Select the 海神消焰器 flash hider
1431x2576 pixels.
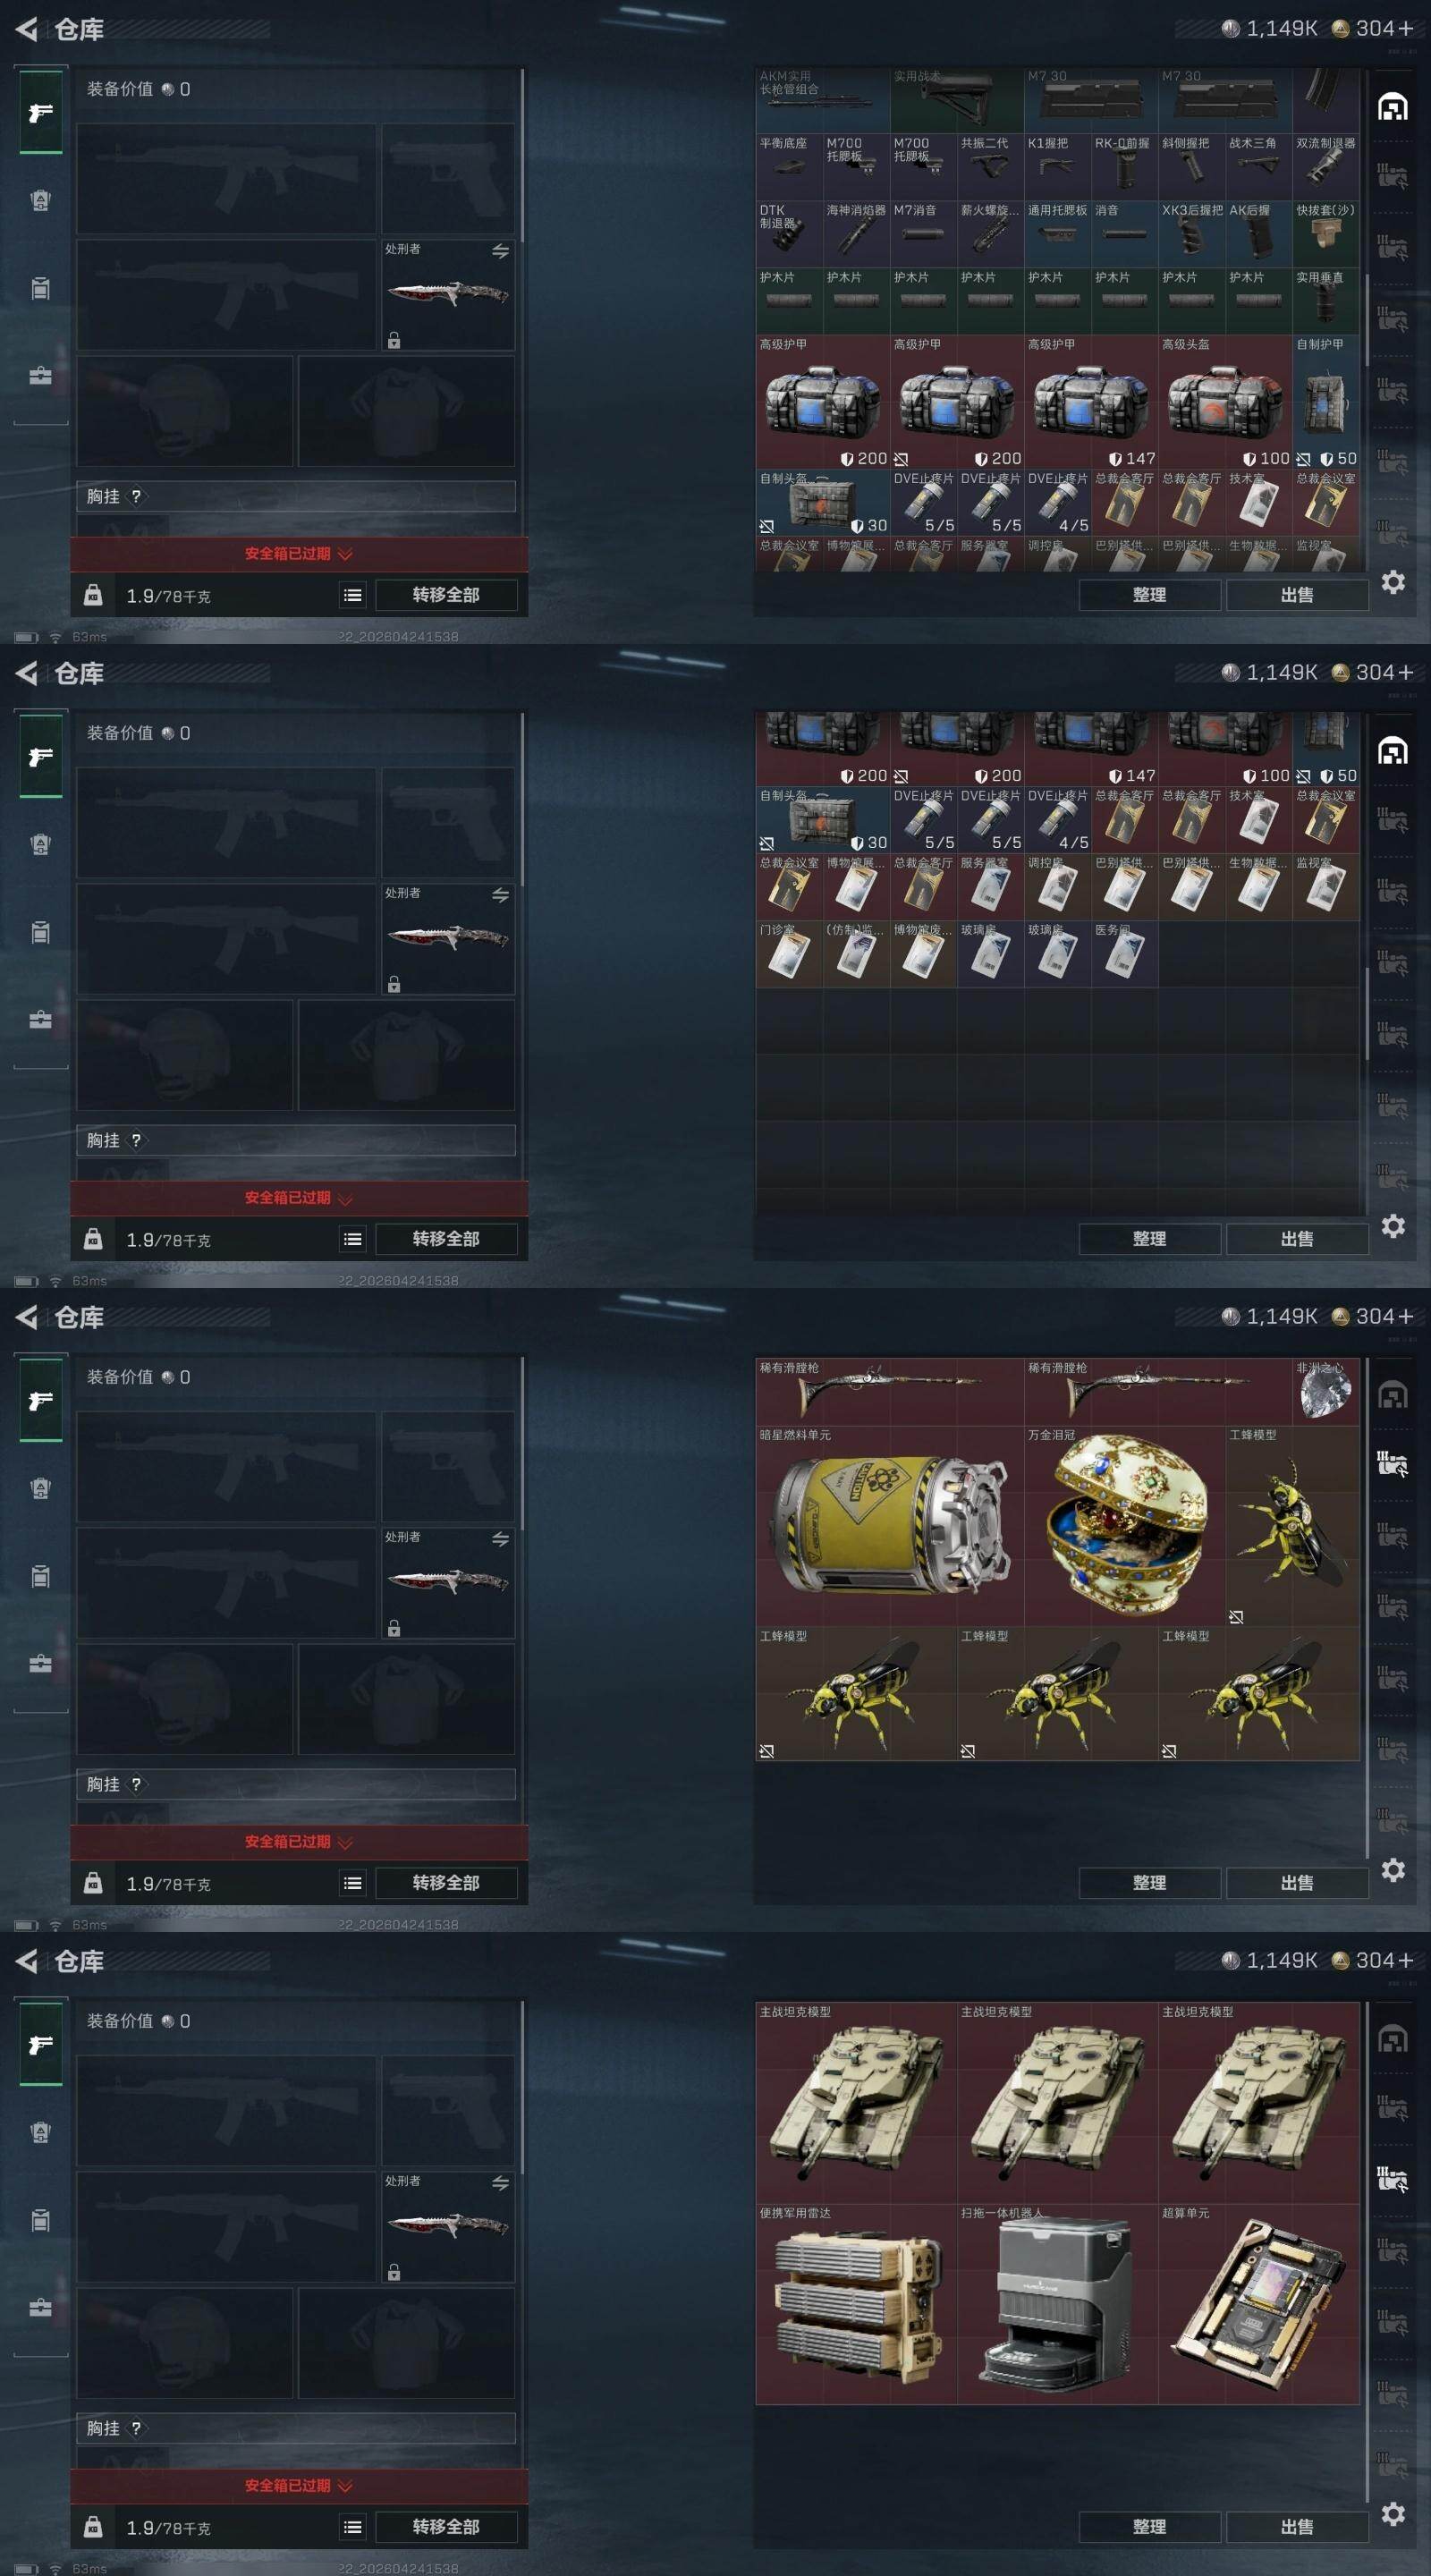[x=856, y=233]
